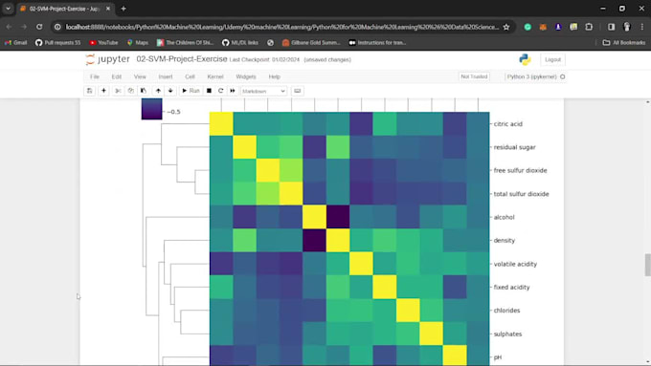Insert a cell below with the plus icon
The height and width of the screenshot is (366, 651).
[103, 91]
